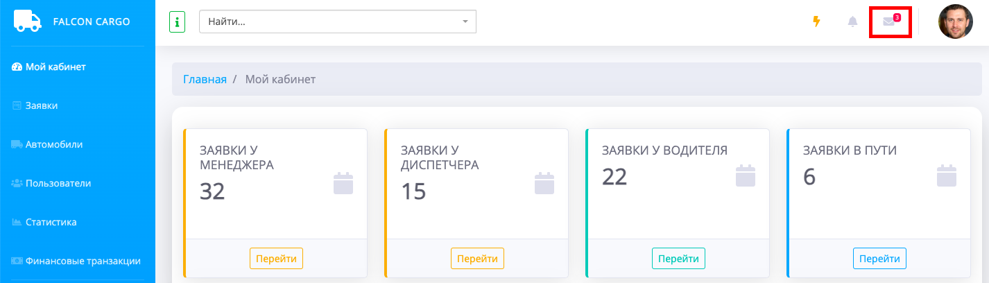Open Статистика in the sidebar
This screenshot has width=989, height=283.
pos(51,223)
